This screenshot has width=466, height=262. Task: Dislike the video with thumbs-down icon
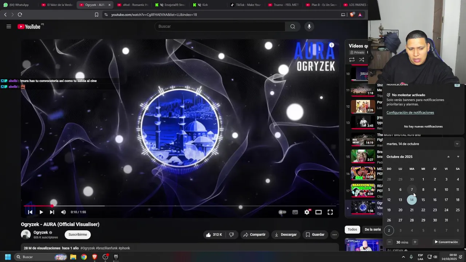click(232, 235)
